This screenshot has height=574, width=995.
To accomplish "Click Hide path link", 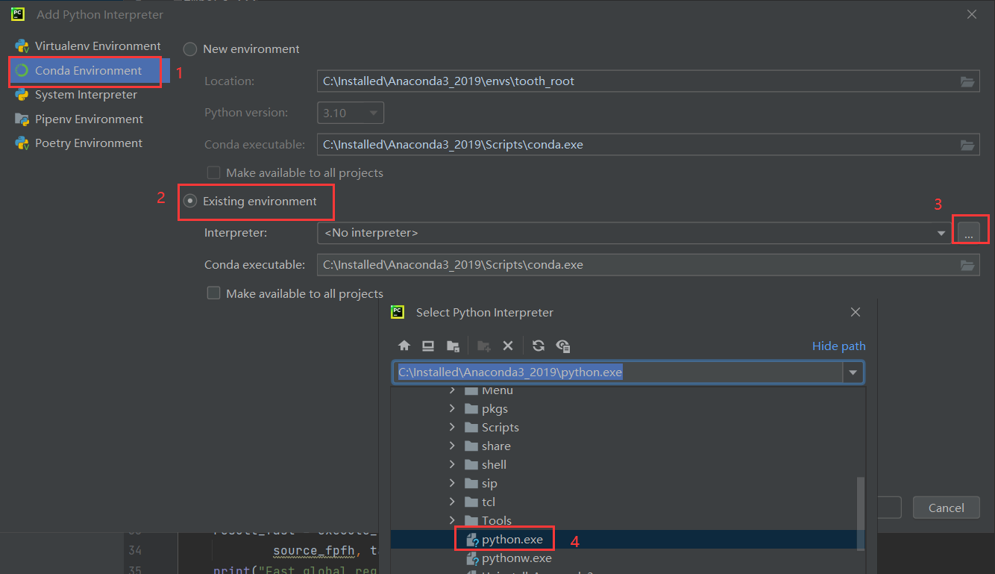I will [838, 346].
